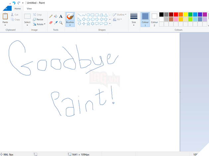Open the shape Outline dropdown

pos(119,15)
